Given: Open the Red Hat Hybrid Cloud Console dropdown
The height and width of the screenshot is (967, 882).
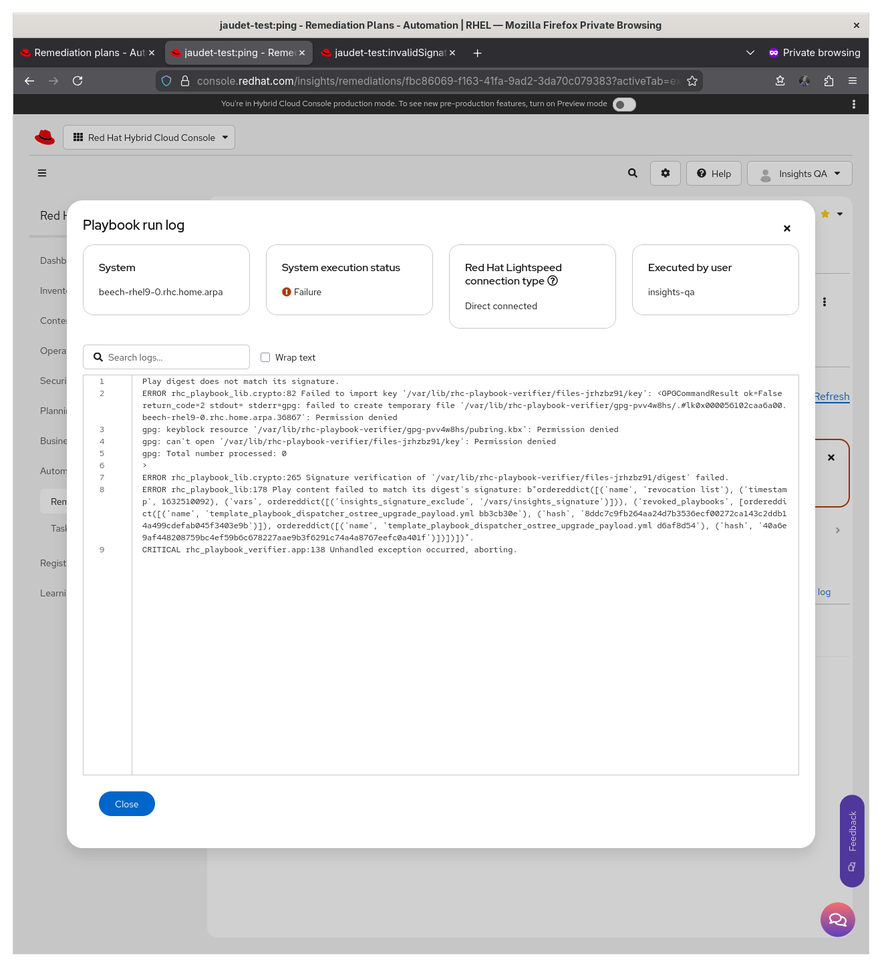Looking at the screenshot, I should [x=149, y=138].
